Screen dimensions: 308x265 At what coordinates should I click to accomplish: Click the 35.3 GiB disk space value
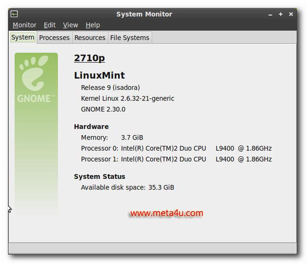(161, 187)
